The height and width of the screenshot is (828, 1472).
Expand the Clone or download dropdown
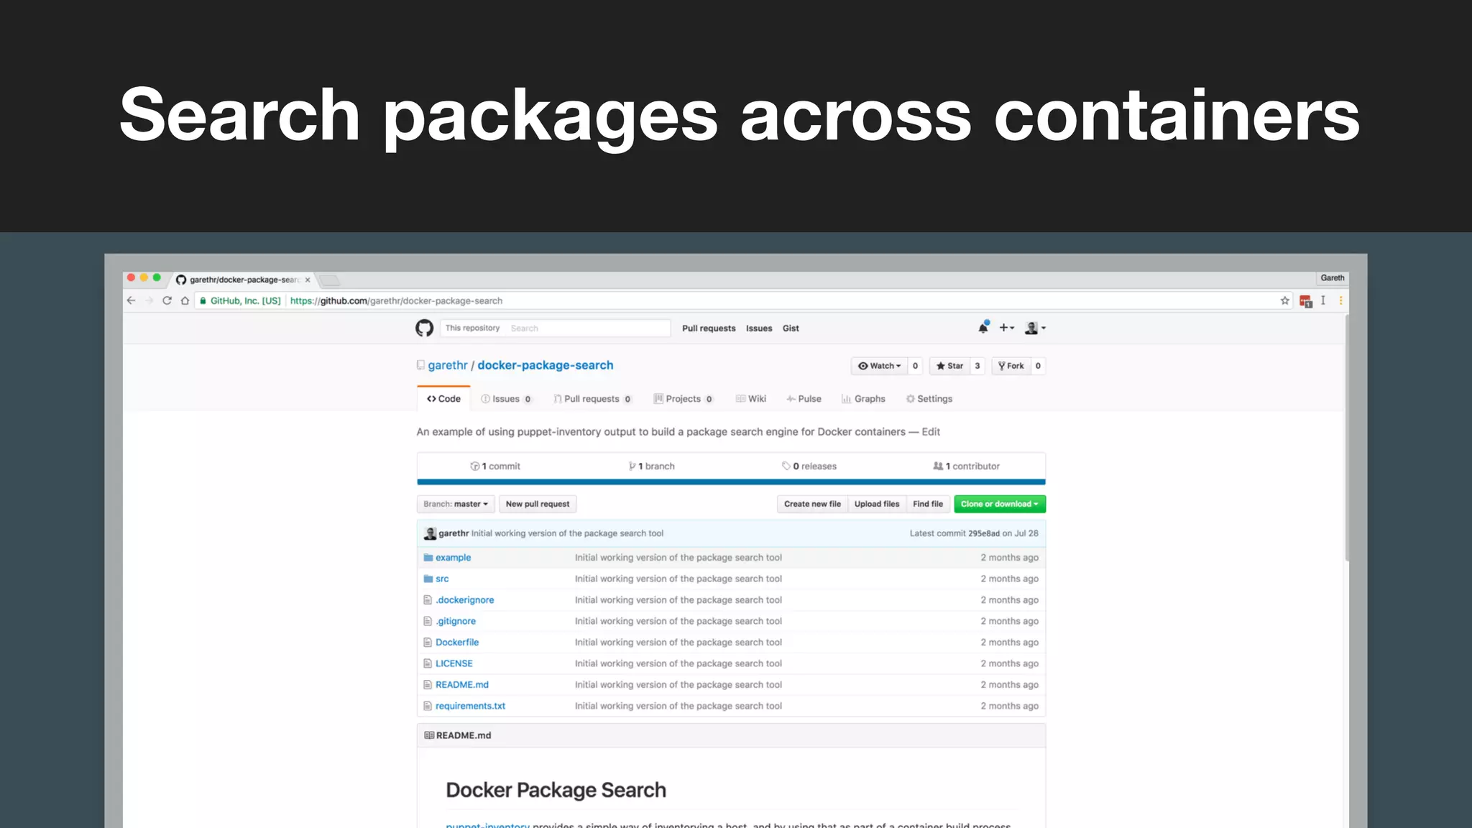[999, 504]
